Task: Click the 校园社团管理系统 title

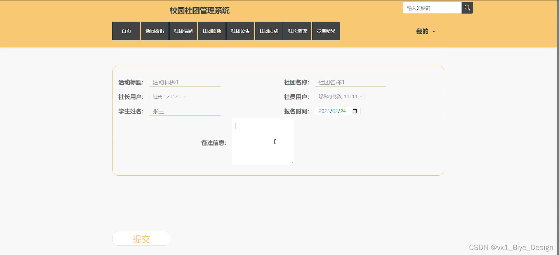Action: pos(200,10)
